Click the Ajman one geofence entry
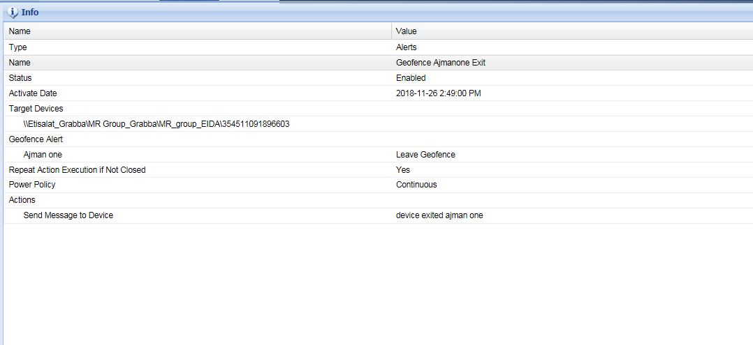 pyautogui.click(x=43, y=155)
